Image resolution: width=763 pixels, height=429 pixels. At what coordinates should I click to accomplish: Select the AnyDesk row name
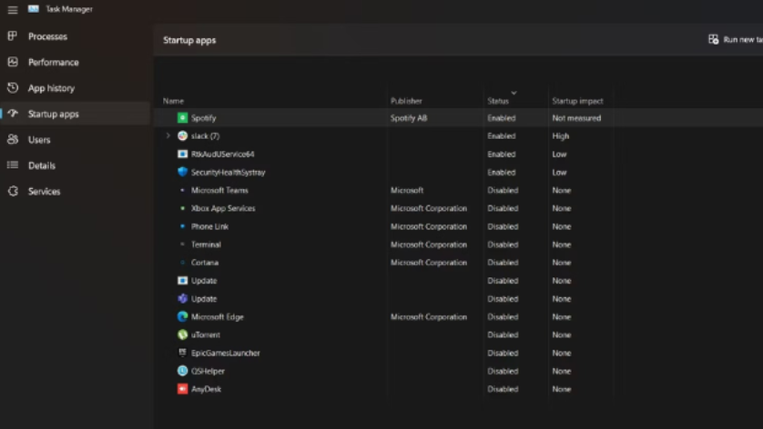(x=206, y=389)
